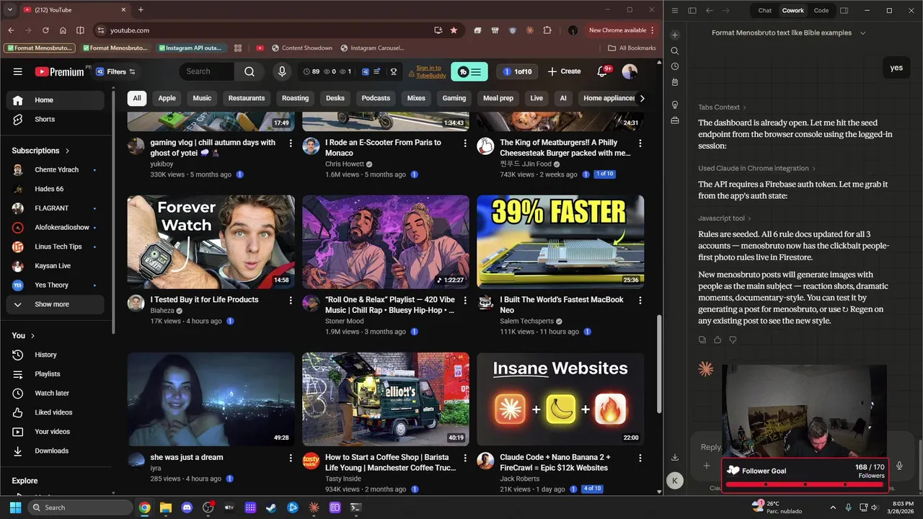This screenshot has width=923, height=519.
Task: Open Chrome tab search dropdown arrow
Action: click(x=9, y=10)
